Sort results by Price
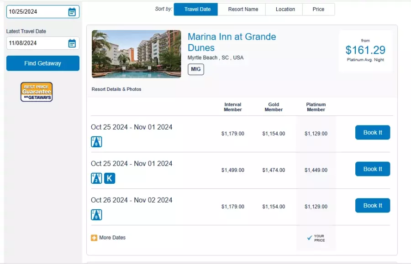This screenshot has height=264, width=411. 318,10
